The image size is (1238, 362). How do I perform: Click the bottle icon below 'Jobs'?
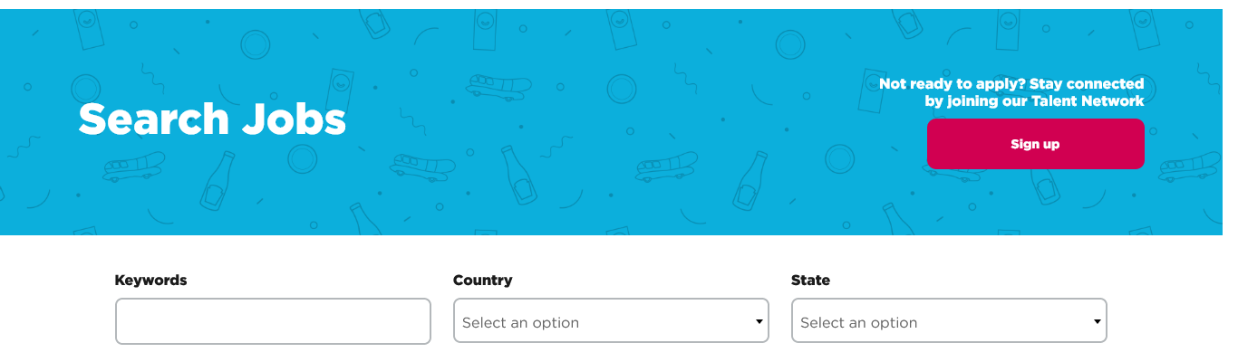point(218,179)
